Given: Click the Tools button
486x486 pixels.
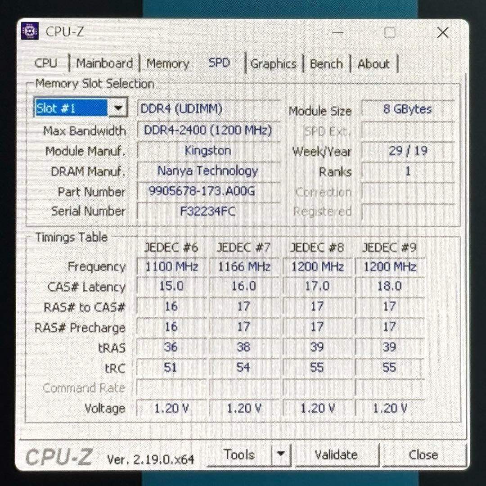Looking at the screenshot, I should (x=239, y=454).
